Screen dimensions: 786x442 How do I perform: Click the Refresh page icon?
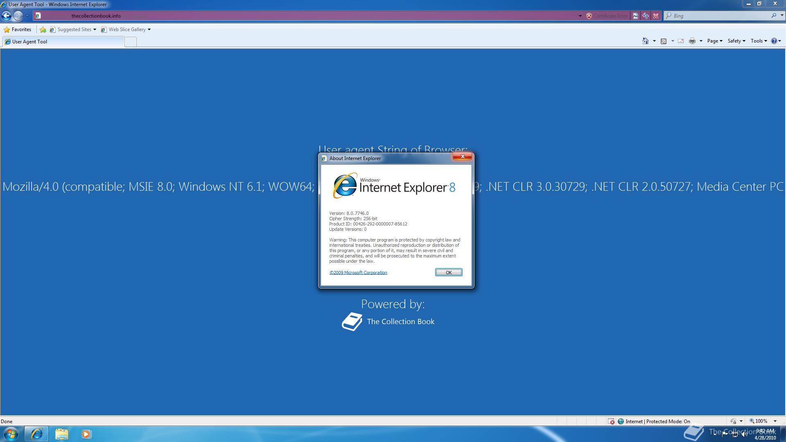click(646, 16)
